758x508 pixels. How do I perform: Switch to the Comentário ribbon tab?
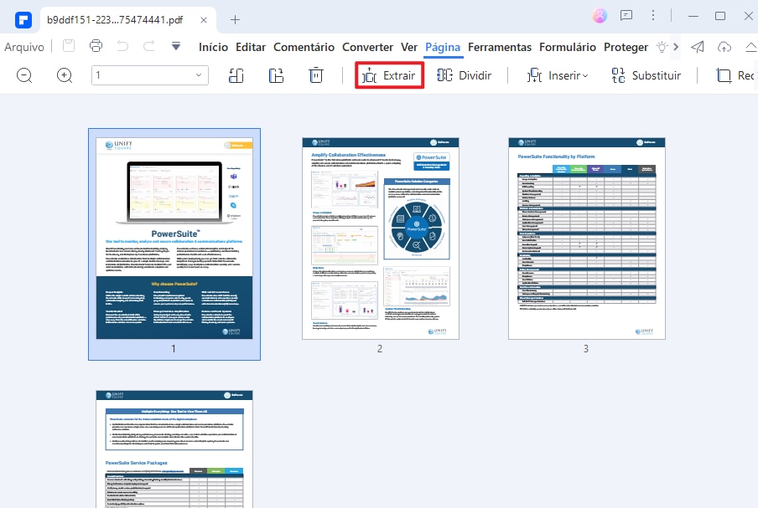tap(304, 47)
